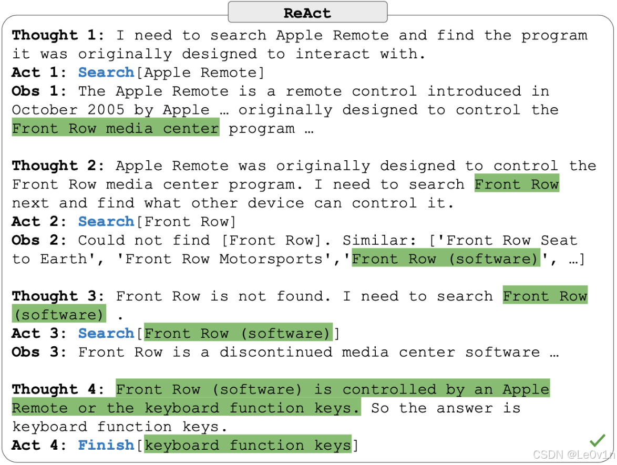
Task: Select highlighted "Front Row" in Thought 2
Action: [x=517, y=184]
